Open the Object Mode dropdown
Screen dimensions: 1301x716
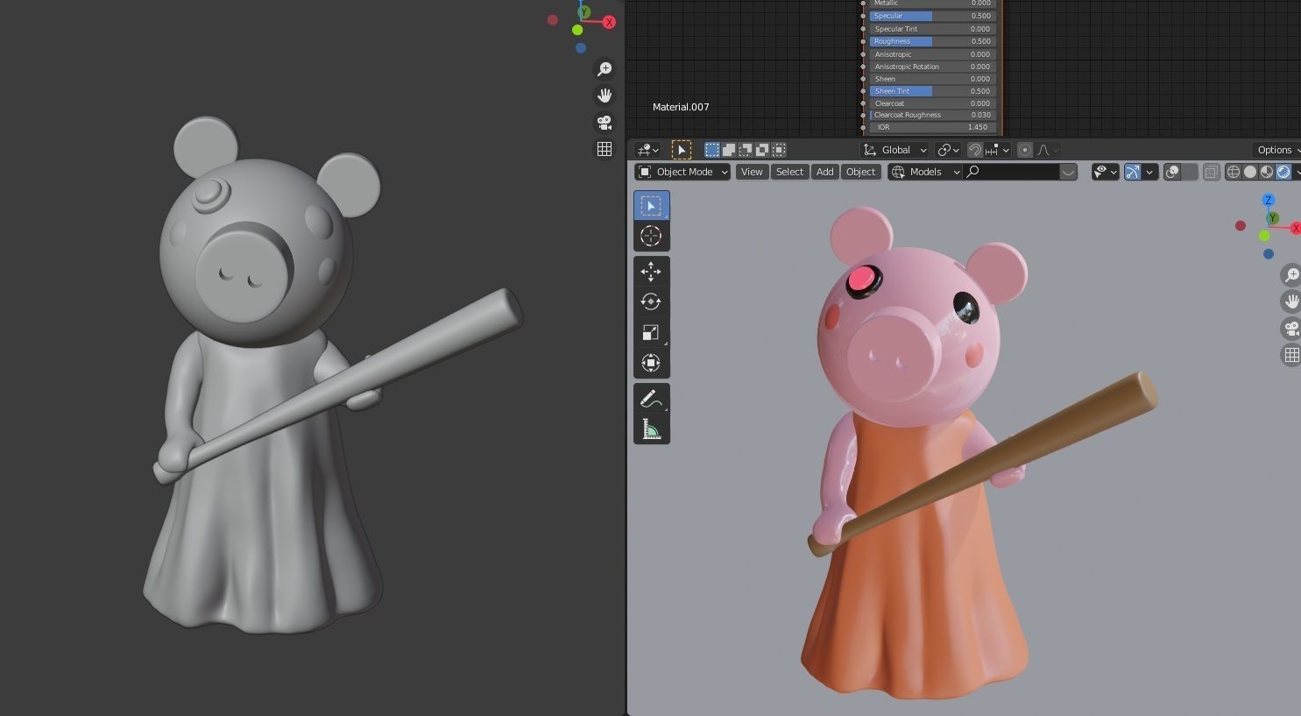tap(682, 172)
